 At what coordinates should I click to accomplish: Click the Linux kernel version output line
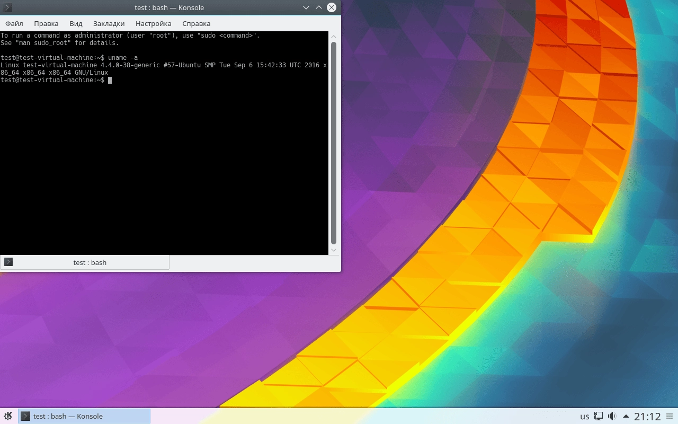(164, 69)
